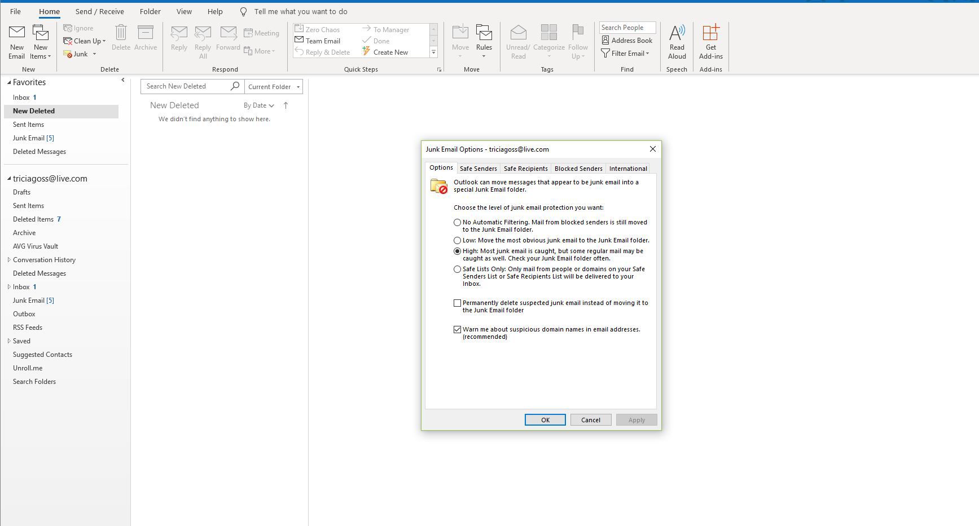Switch to the Safe Recipients tab

[525, 169]
